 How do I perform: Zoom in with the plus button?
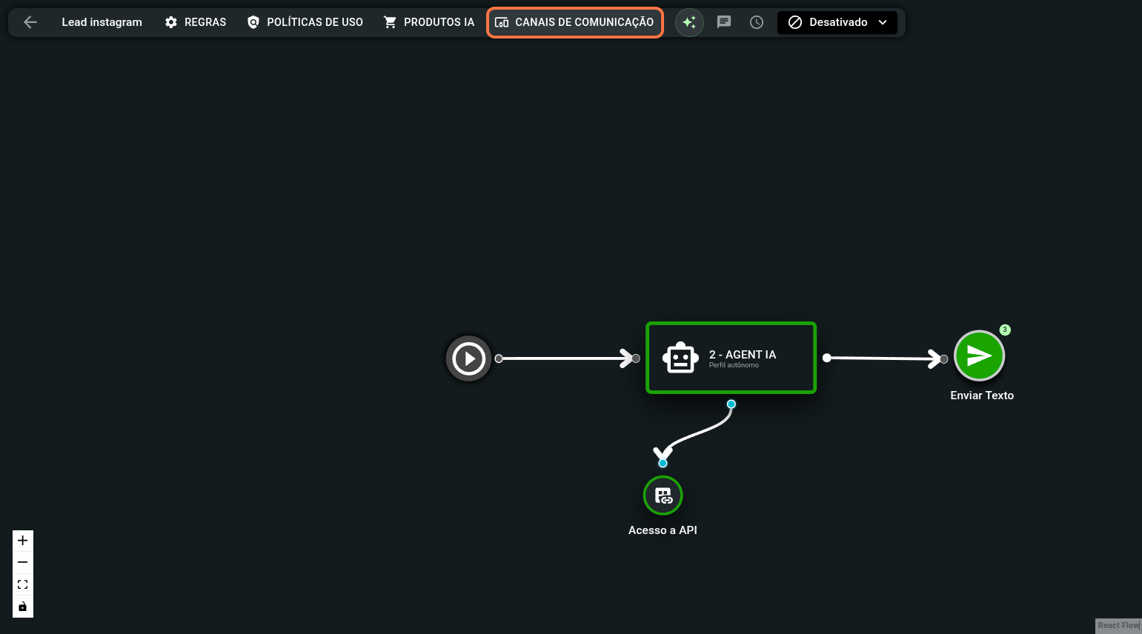click(x=23, y=541)
